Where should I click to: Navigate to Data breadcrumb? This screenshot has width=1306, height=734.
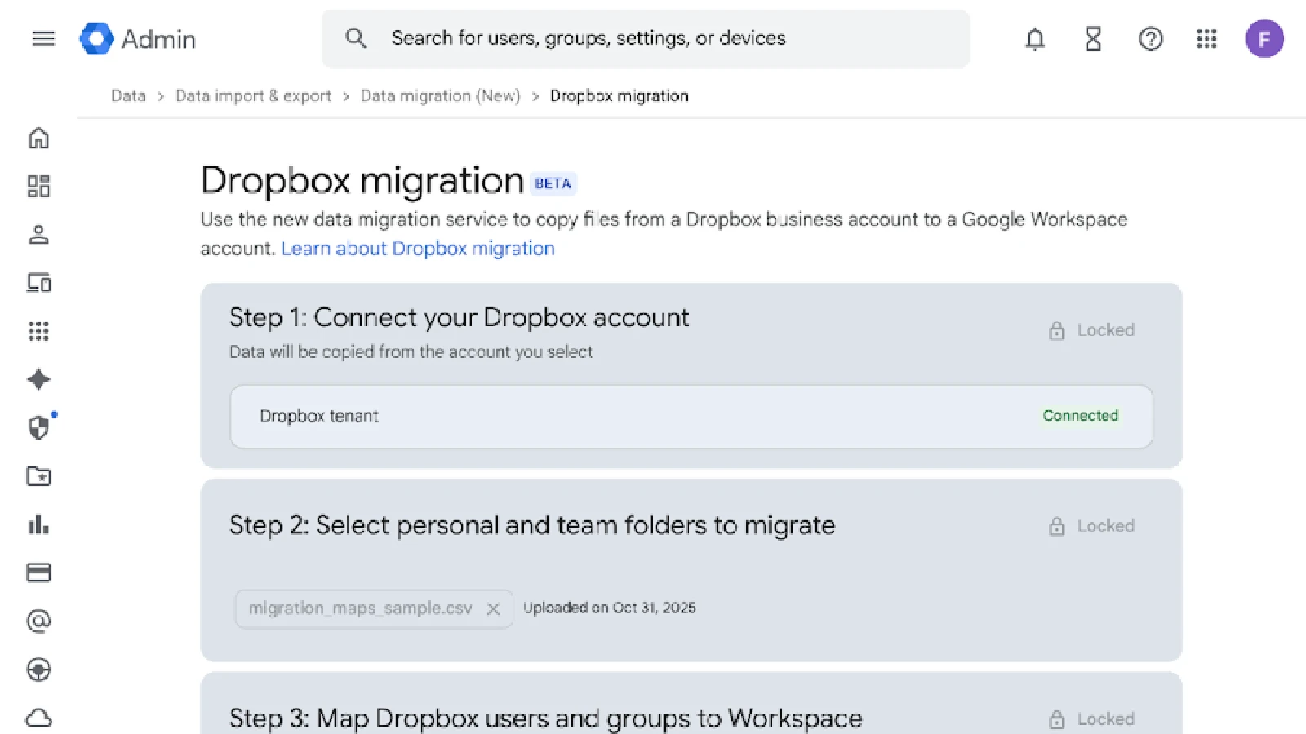tap(128, 96)
